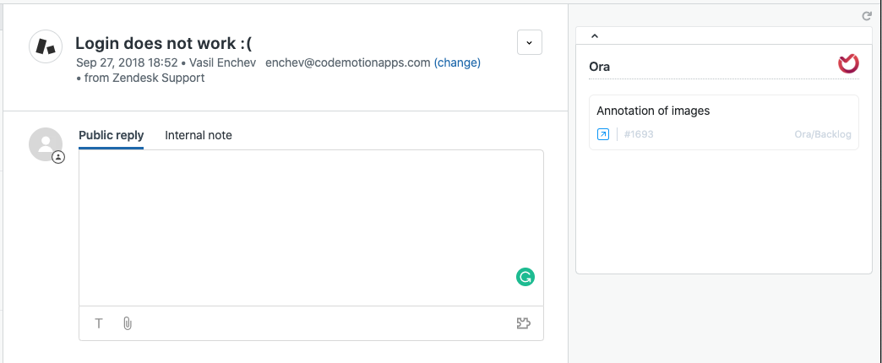Open the linked Ora task via arrow icon

click(603, 134)
